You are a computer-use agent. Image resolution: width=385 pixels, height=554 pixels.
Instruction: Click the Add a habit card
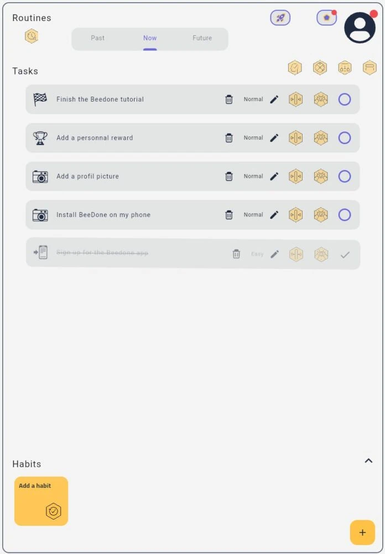click(41, 501)
